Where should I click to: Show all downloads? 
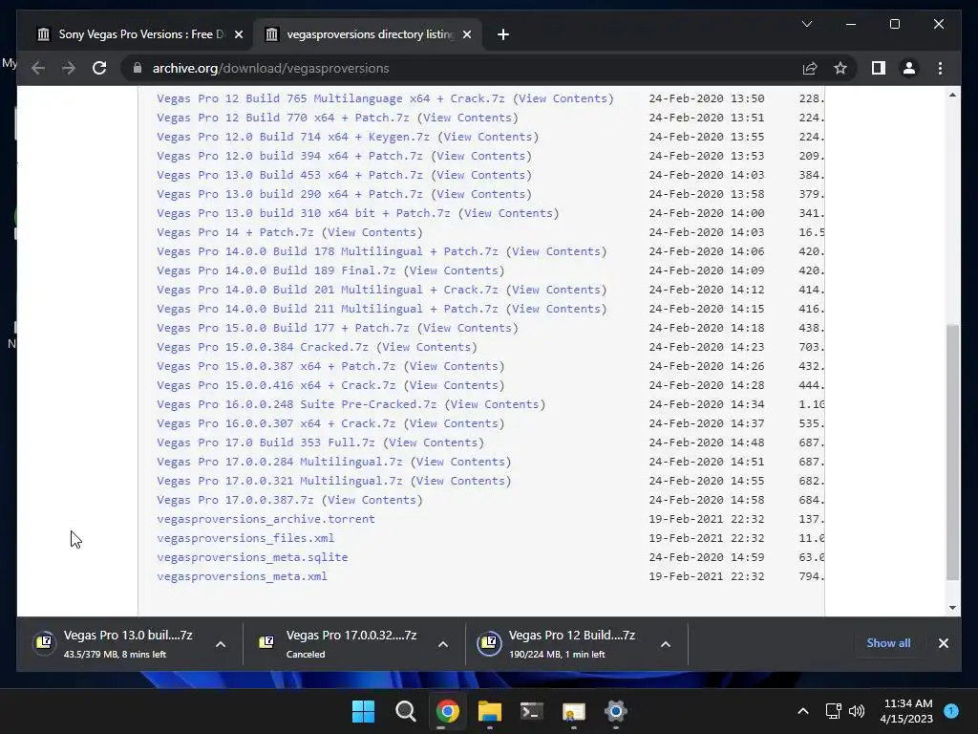click(888, 643)
